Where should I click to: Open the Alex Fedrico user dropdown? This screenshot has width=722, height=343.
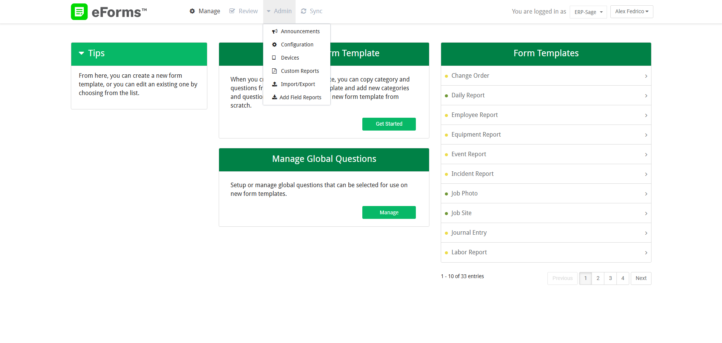[632, 12]
